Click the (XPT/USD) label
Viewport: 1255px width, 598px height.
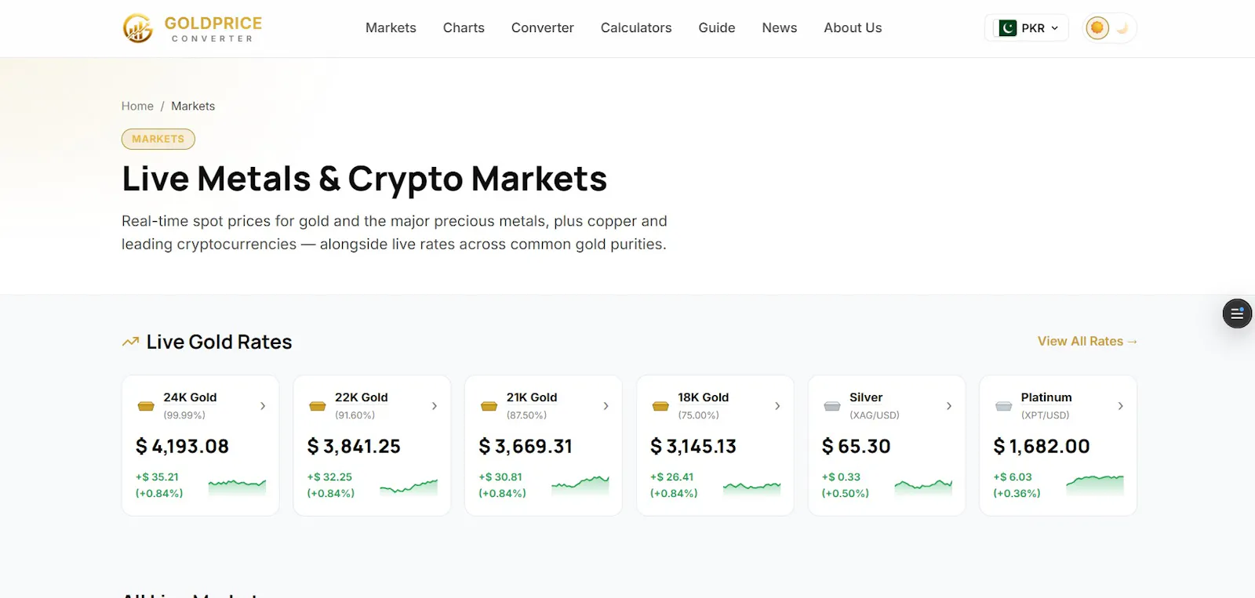coord(1046,415)
